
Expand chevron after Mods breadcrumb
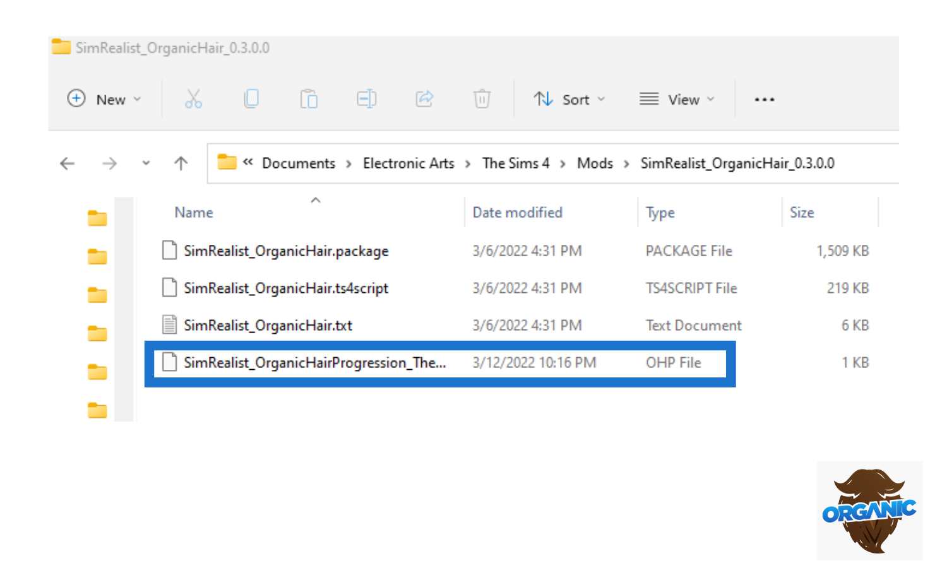[626, 164]
